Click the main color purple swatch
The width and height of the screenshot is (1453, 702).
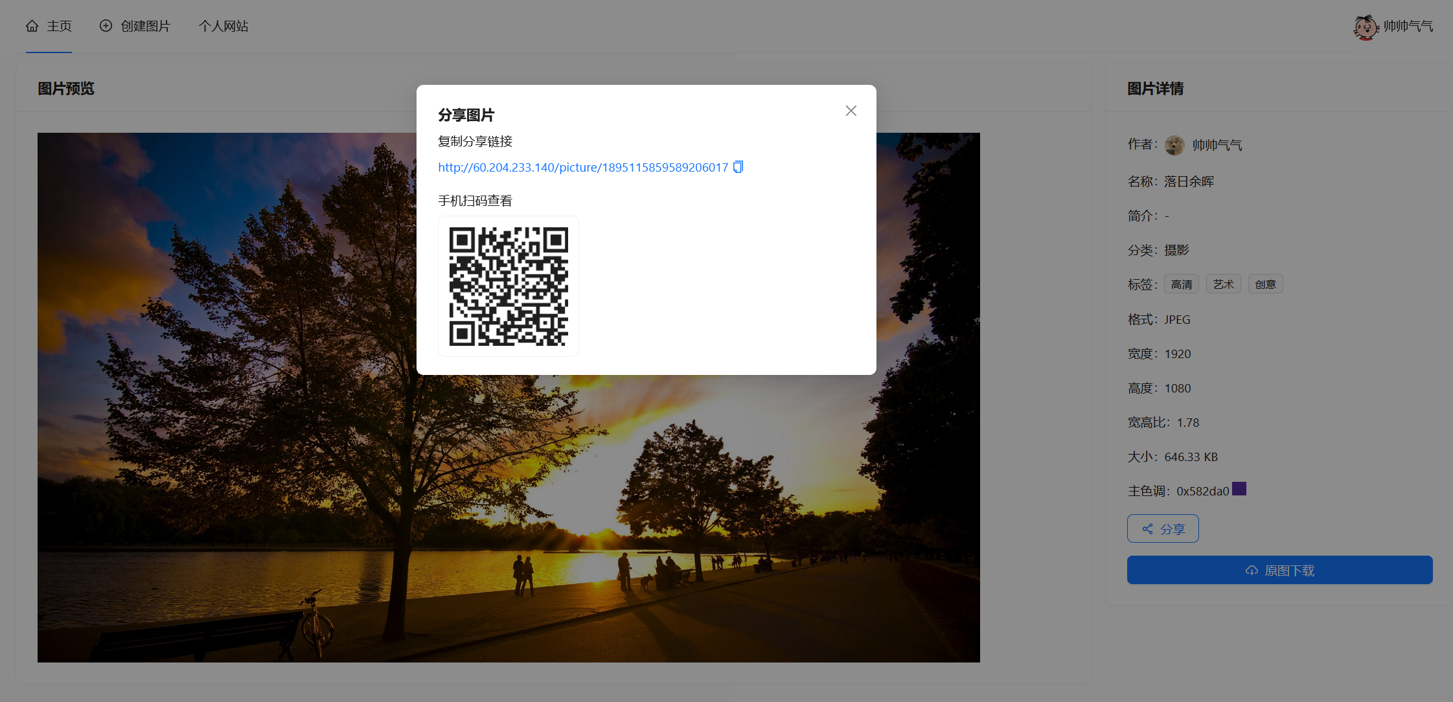[x=1239, y=489]
